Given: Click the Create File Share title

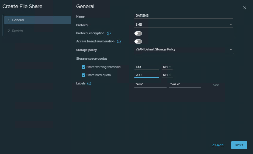Looking at the screenshot, I should tap(22, 6).
